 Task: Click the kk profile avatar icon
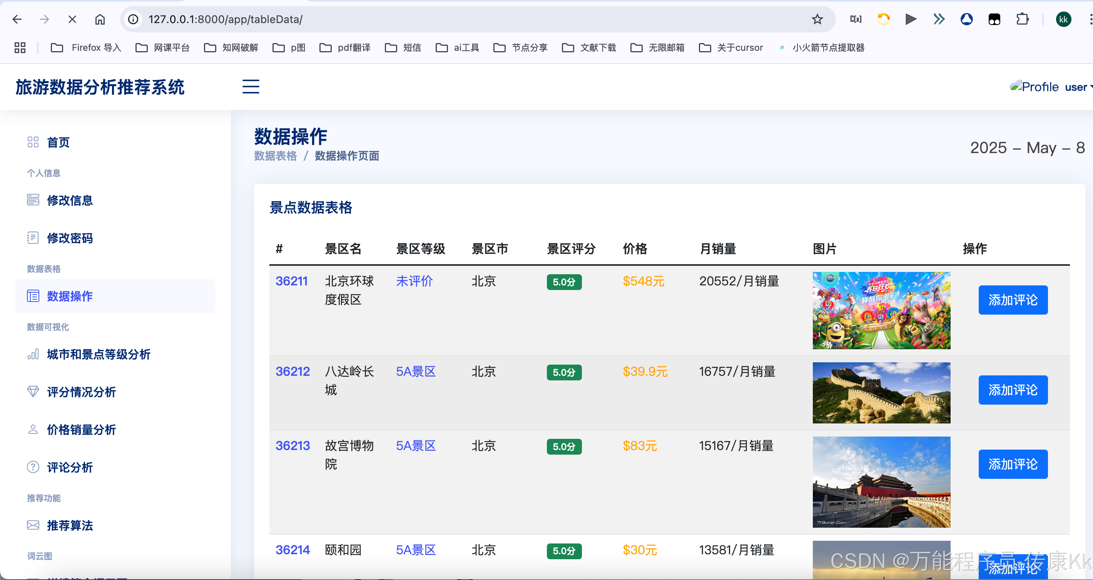click(1063, 19)
